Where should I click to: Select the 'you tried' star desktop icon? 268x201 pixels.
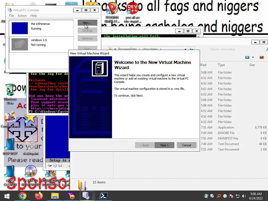(30, 121)
